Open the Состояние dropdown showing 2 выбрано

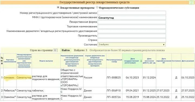coord(132,44)
